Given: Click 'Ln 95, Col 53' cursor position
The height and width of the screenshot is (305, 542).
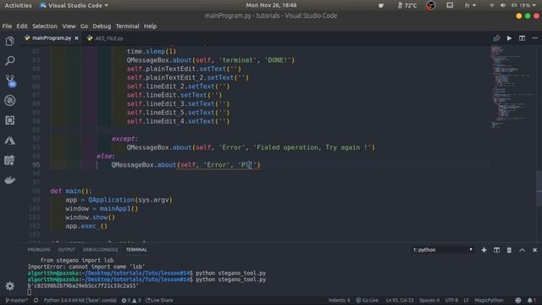Looking at the screenshot, I should [399, 300].
